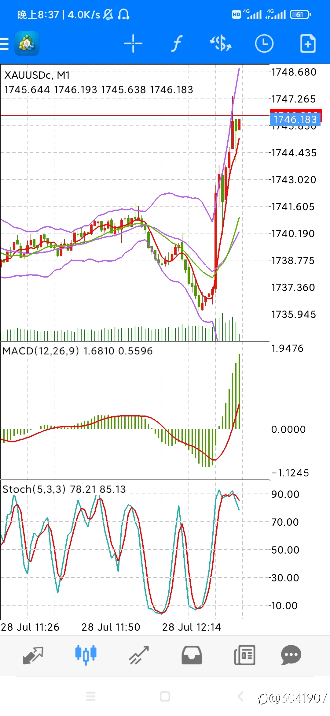The image size is (330, 716).
Task: Open the Chat messages tab
Action: tap(291, 655)
